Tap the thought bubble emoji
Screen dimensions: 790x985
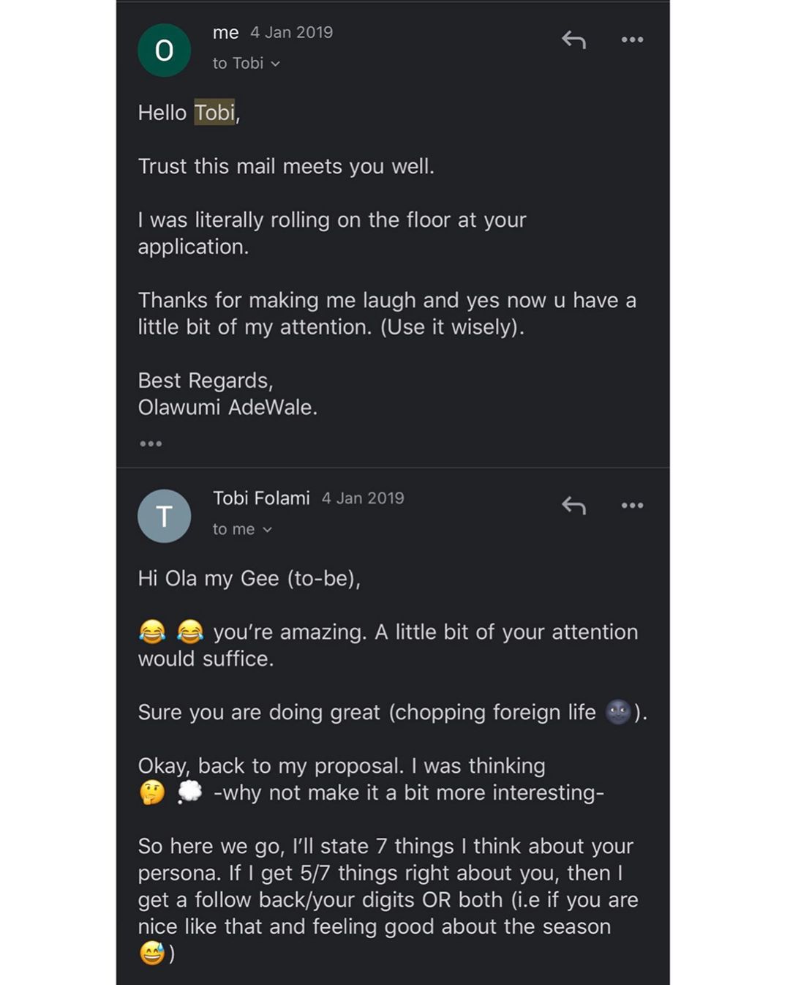190,792
